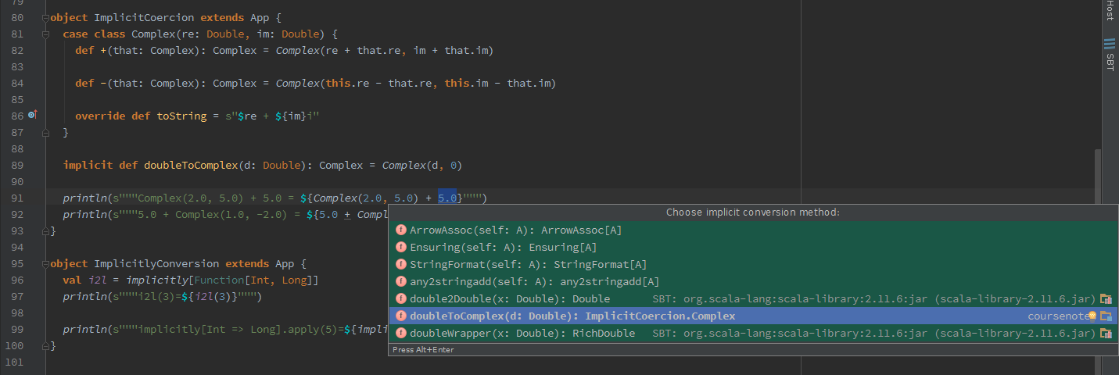Choose doubleToComplex implicit conversion method
1119x375 pixels.
pos(754,316)
